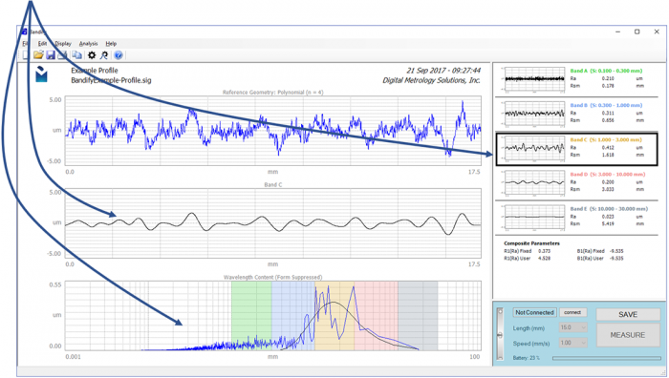Click the 'Battery: 23 %' label
The image size is (669, 378).
[526, 358]
